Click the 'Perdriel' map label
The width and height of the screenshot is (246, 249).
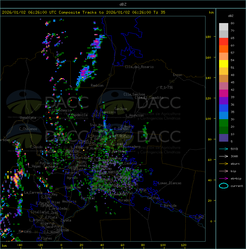[x=72, y=173]
